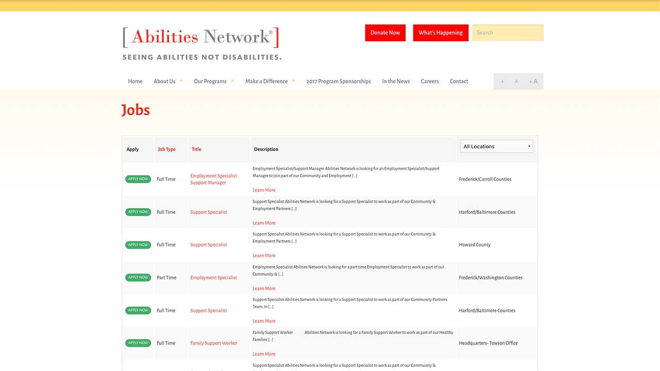Click Part Time job type cell
Image resolution: width=660 pixels, height=371 pixels.
pos(167,278)
